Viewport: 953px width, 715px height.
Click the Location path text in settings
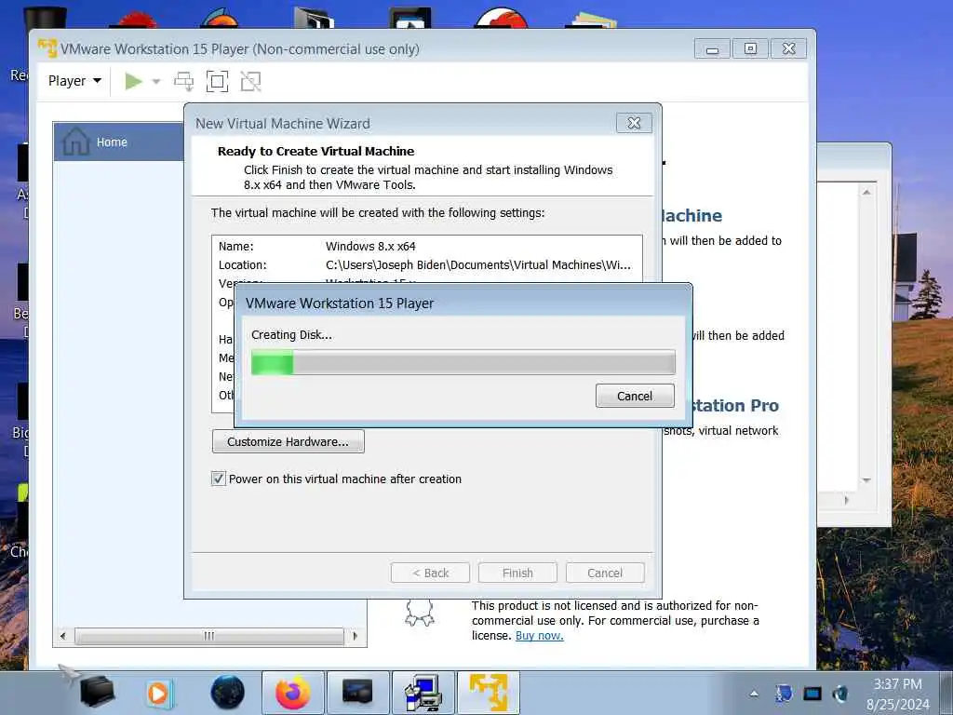[x=478, y=265]
